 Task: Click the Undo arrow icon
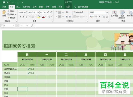(x=8, y=2)
